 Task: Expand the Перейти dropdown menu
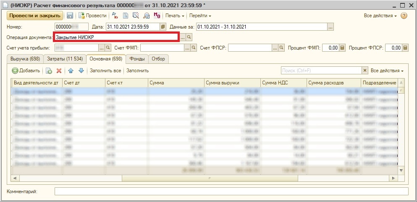200,16
